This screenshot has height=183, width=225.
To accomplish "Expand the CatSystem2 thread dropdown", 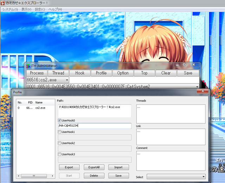I will (197, 87).
